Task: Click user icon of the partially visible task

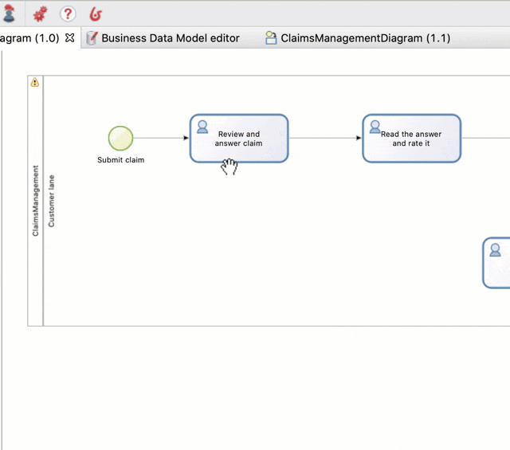Action: point(496,249)
